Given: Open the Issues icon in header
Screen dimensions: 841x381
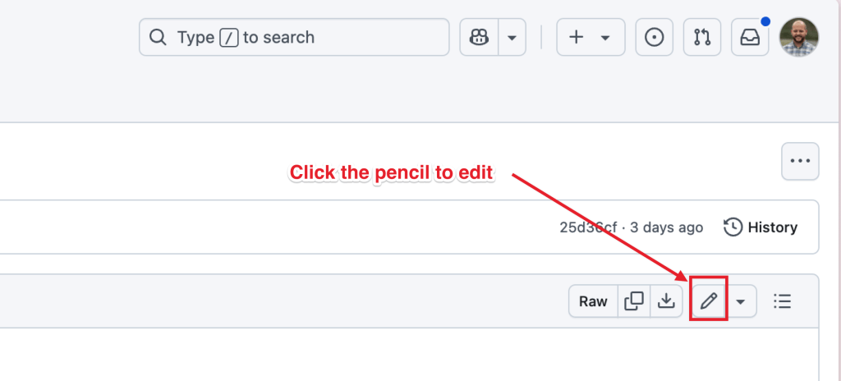Looking at the screenshot, I should 655,38.
